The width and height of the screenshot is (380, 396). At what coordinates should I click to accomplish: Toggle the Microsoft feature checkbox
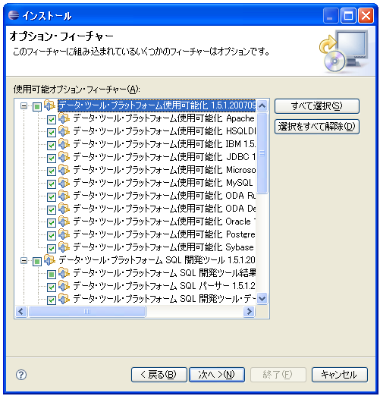point(52,171)
